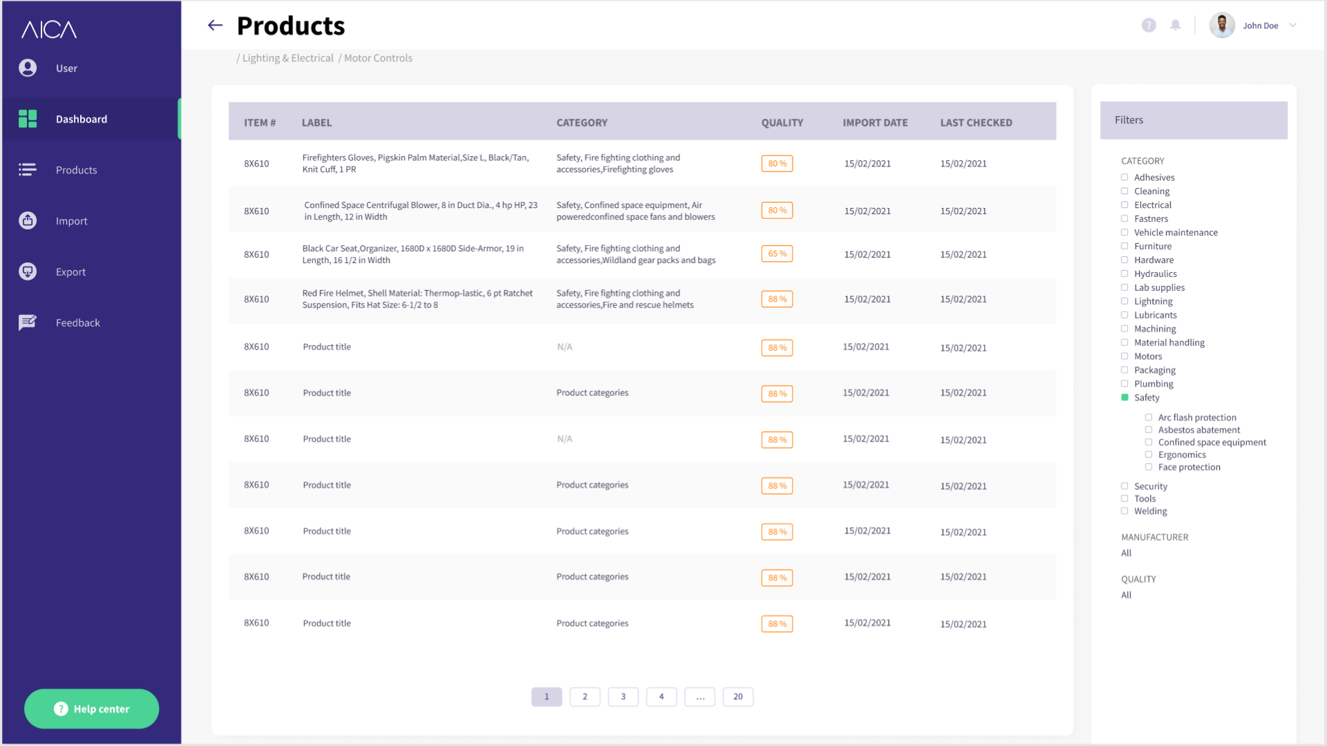This screenshot has width=1327, height=746.
Task: Check the Hydraulics category filter
Action: pyautogui.click(x=1124, y=274)
